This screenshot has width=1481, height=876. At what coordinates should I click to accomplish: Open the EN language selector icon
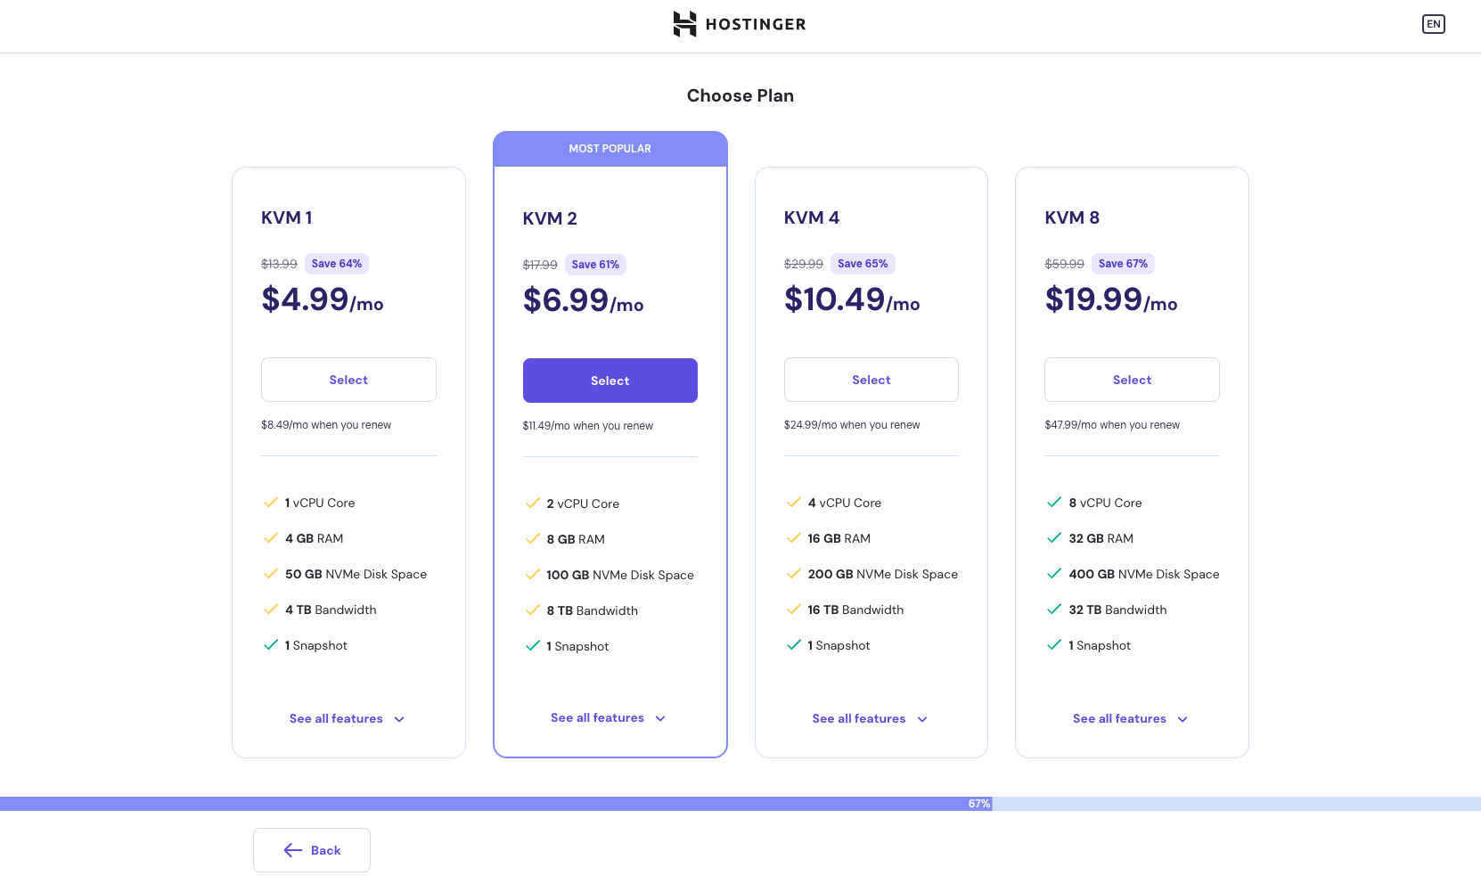pos(1433,24)
